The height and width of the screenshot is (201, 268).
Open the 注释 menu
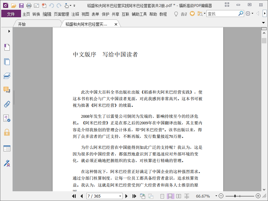(x=75, y=14)
